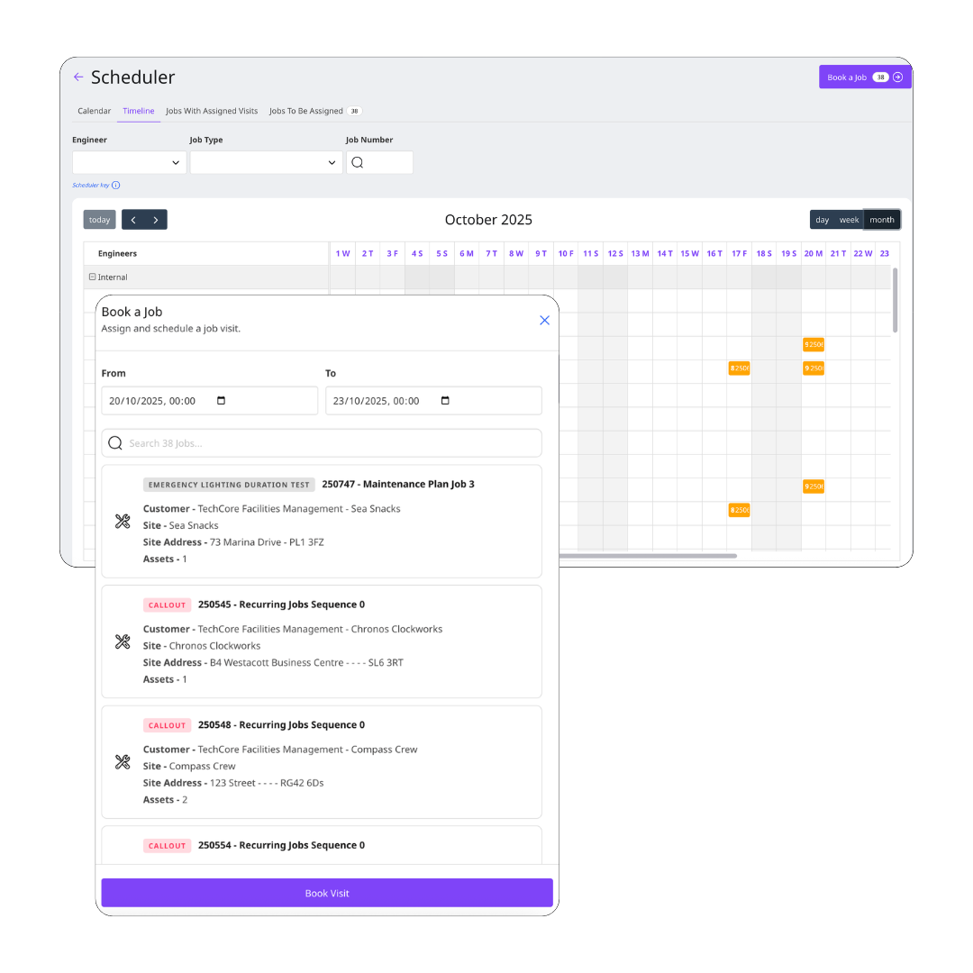Select the month view toggle

(882, 220)
